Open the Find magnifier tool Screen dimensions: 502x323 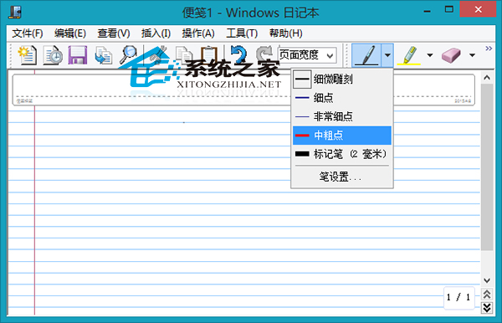tap(129, 55)
